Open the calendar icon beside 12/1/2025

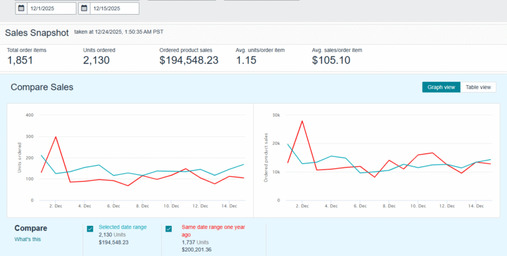21,8
